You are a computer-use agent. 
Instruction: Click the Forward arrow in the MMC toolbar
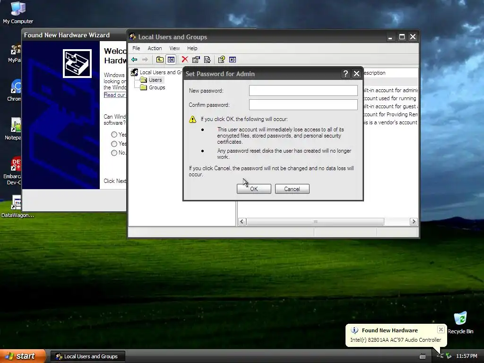point(145,60)
